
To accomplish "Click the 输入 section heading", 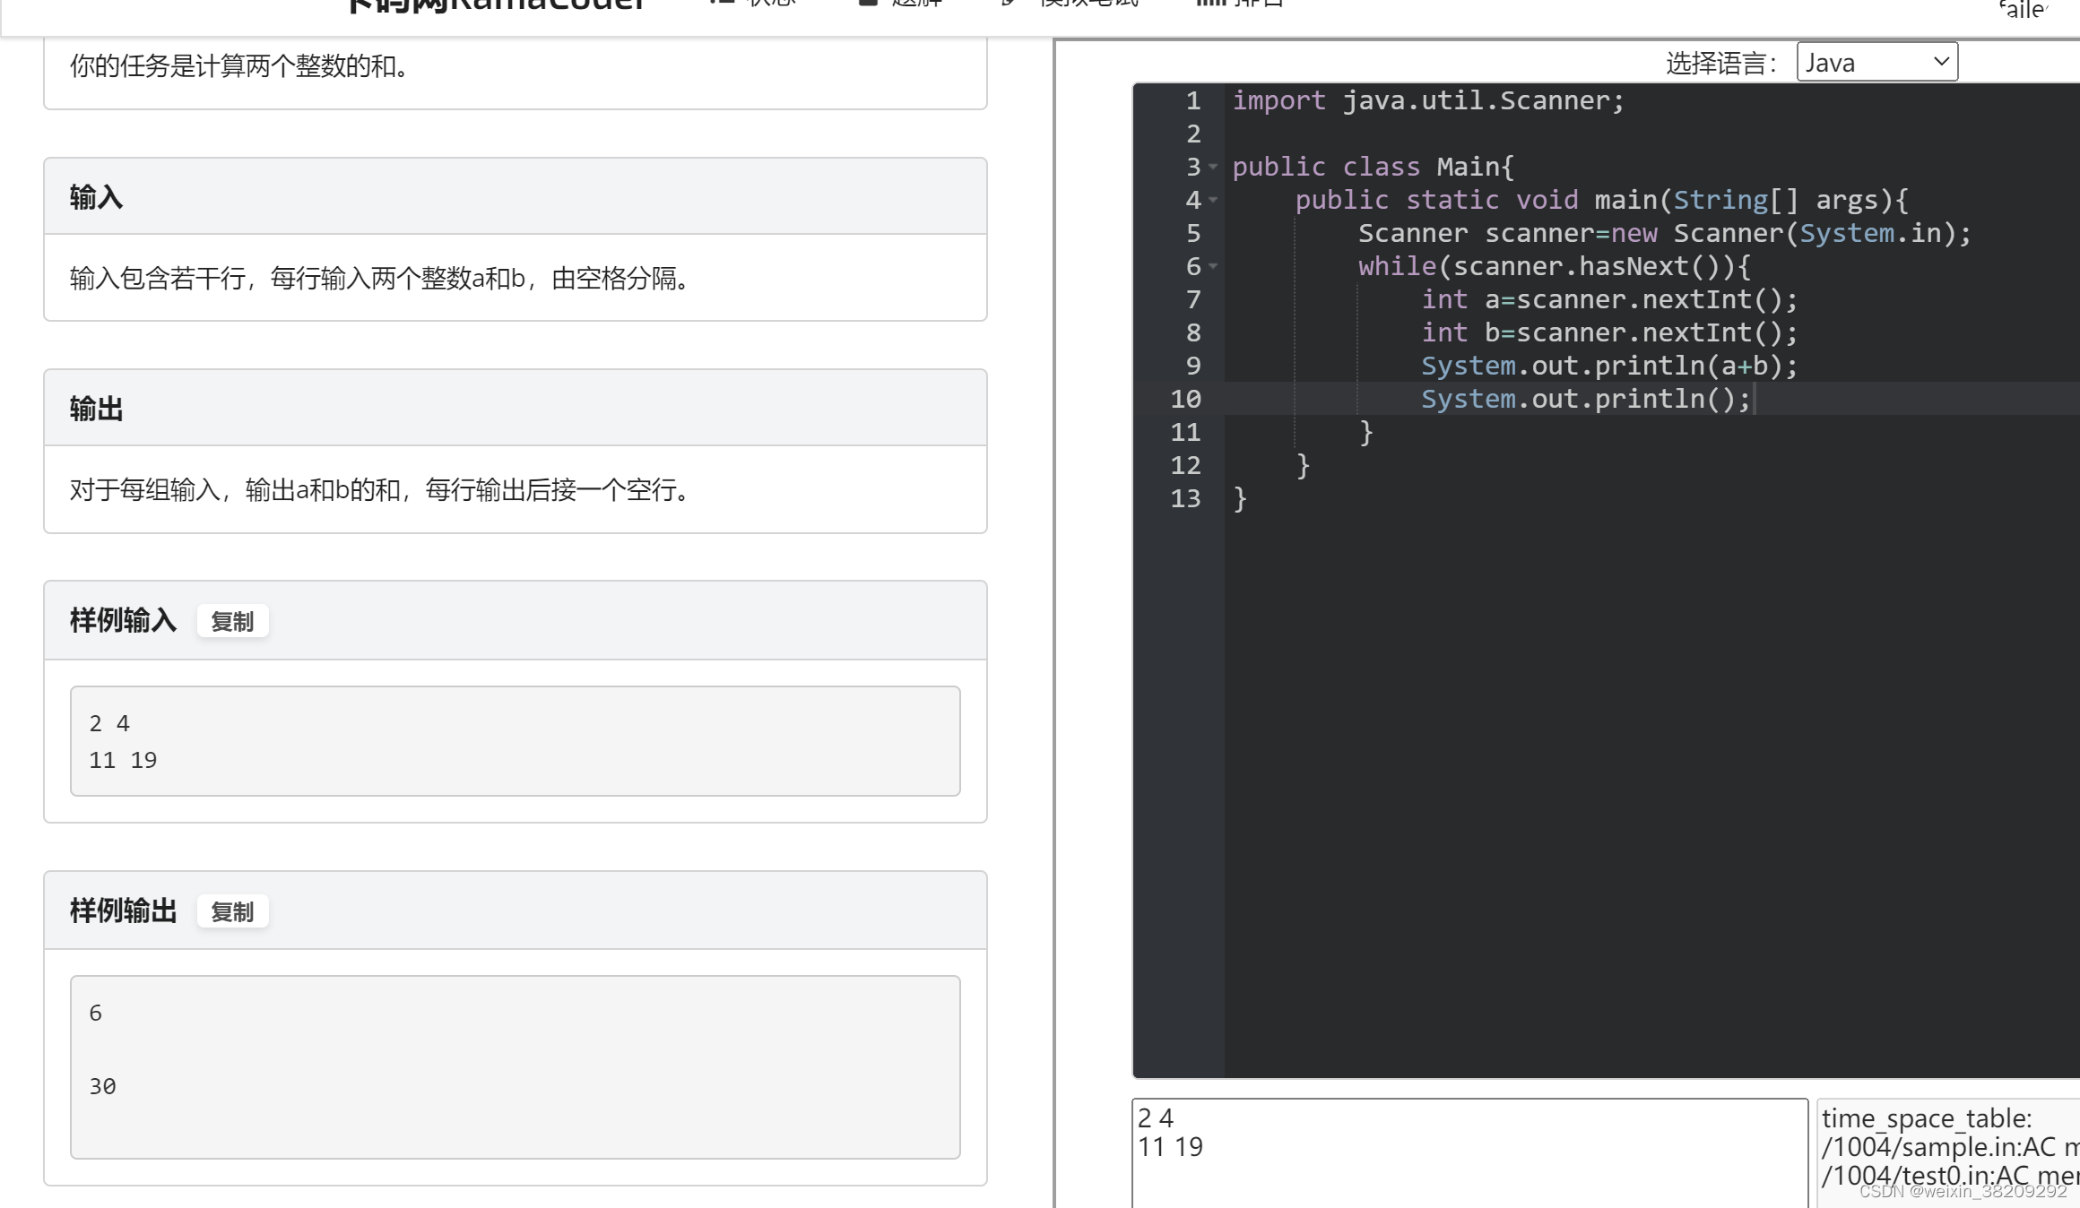I will [x=96, y=197].
